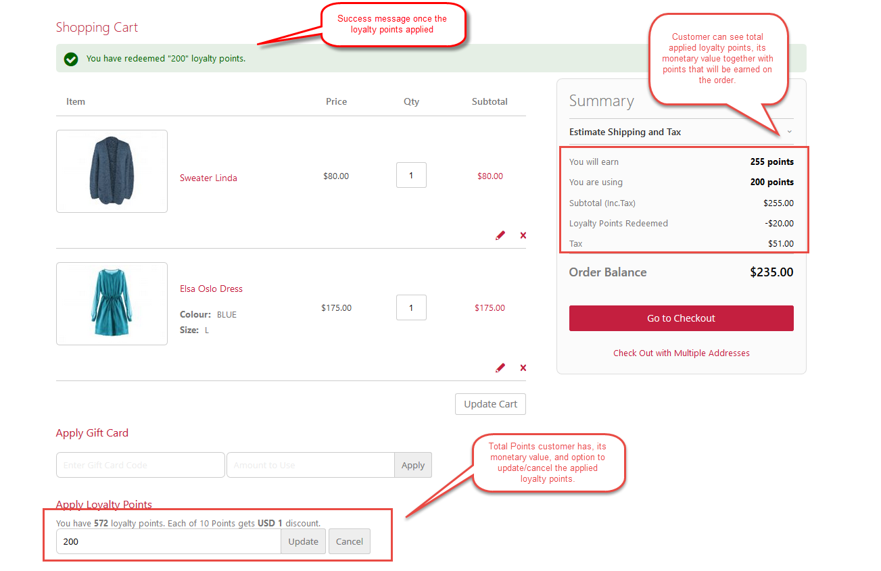This screenshot has height=571, width=881.
Task: Open the Sweater Linda product link
Action: click(x=208, y=178)
